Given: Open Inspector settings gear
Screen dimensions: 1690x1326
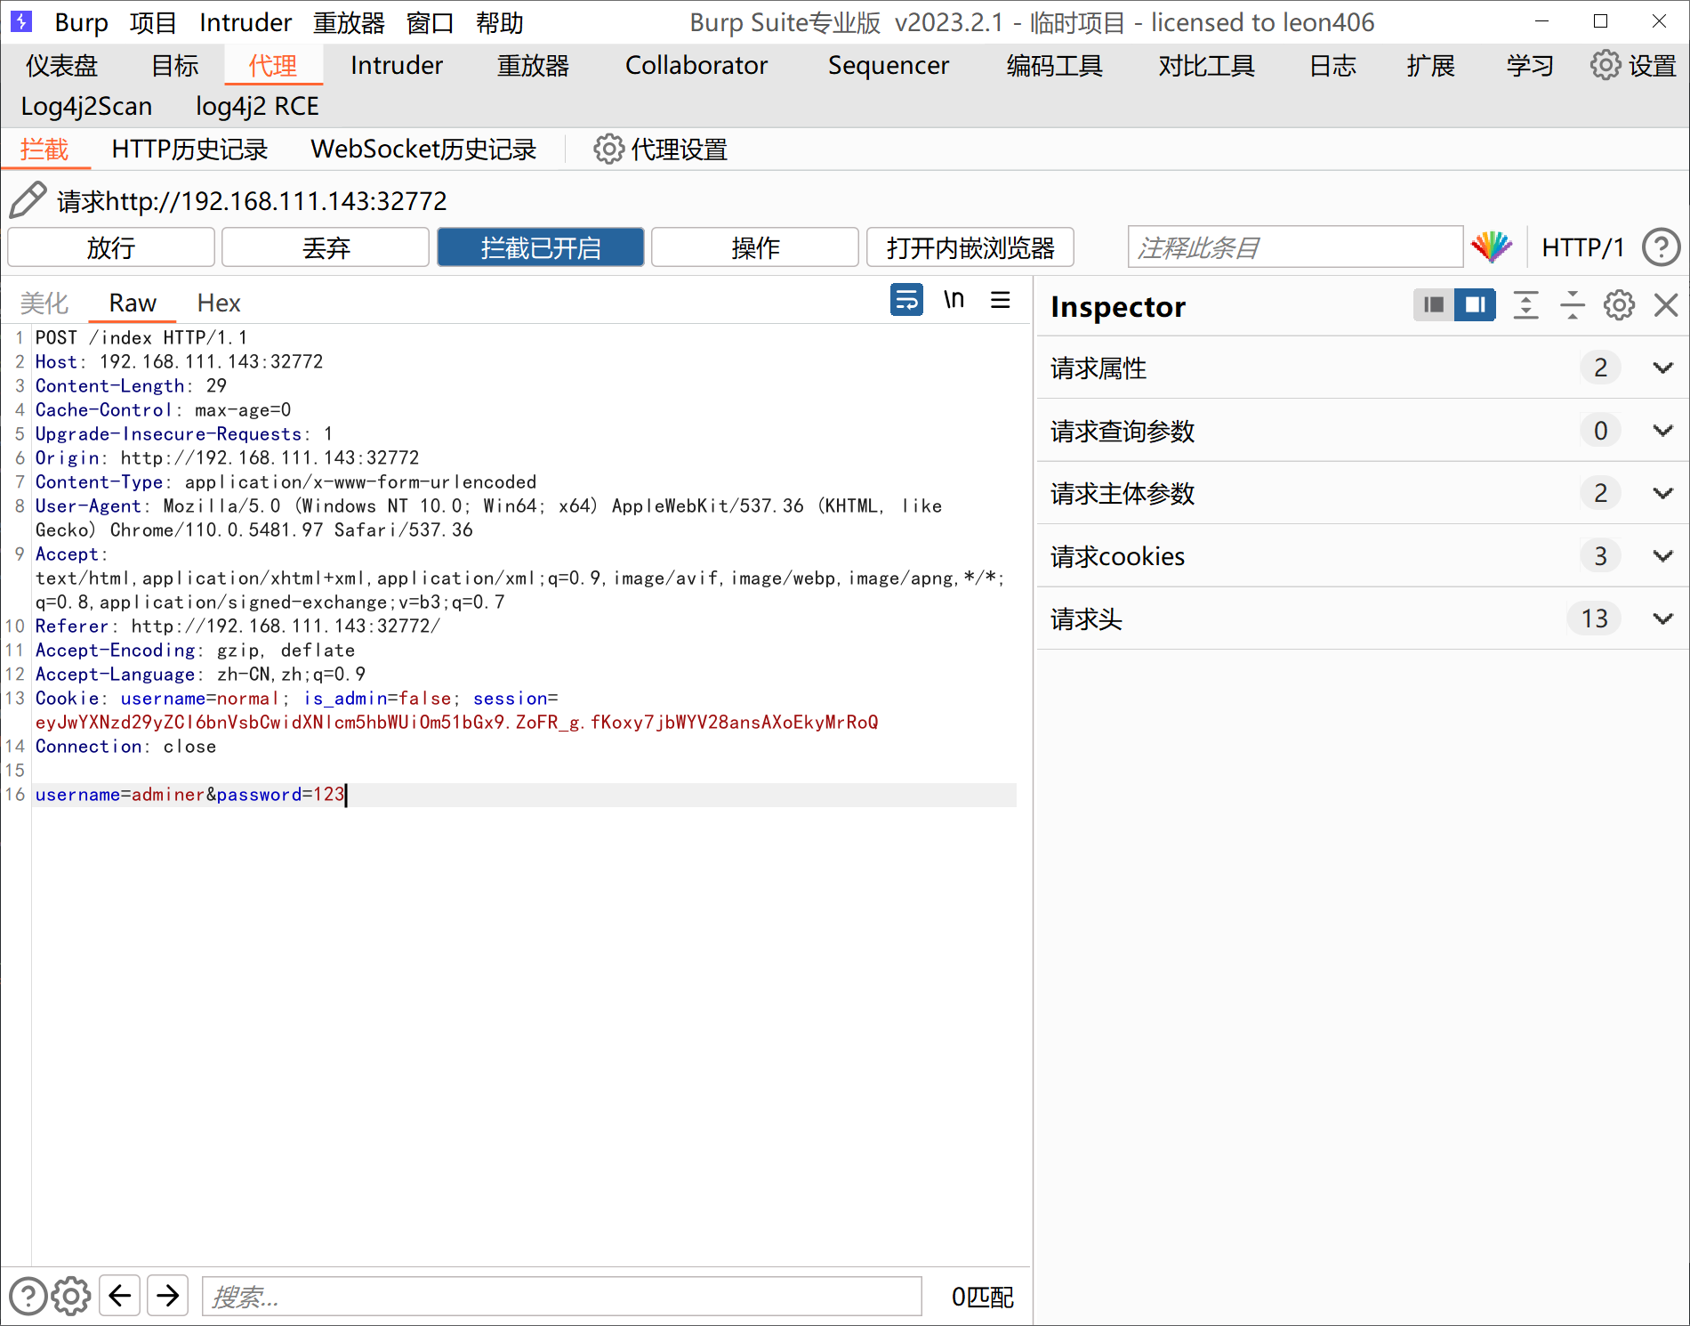Looking at the screenshot, I should coord(1619,305).
